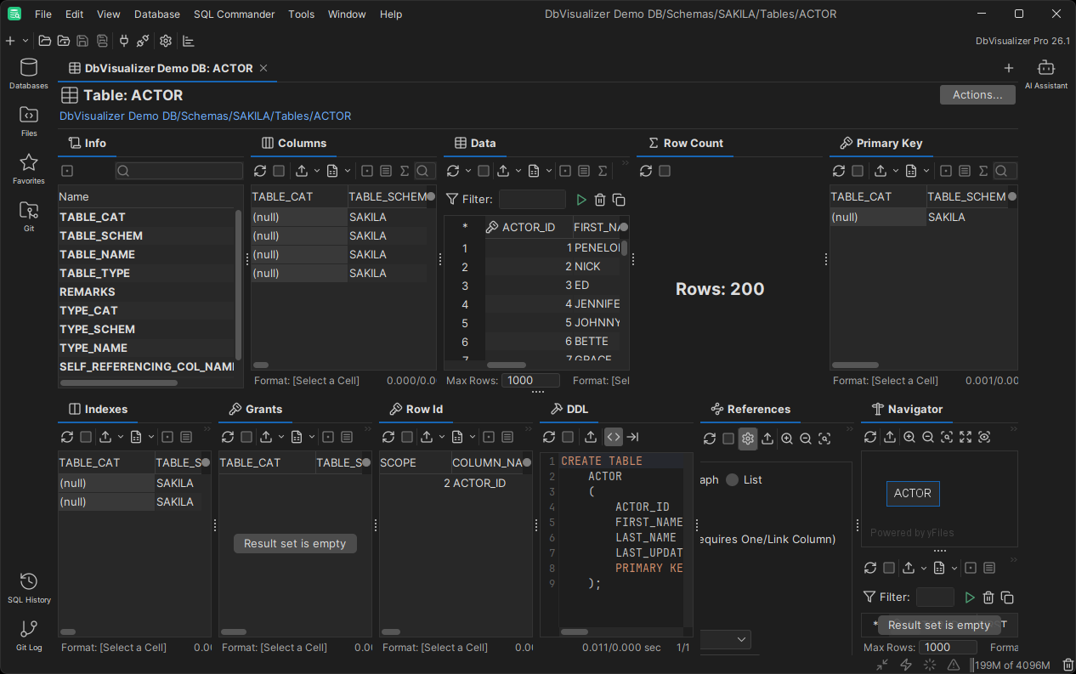Screen dimensions: 1076x674
Task: Open the SQL Commander menu
Action: (x=235, y=14)
